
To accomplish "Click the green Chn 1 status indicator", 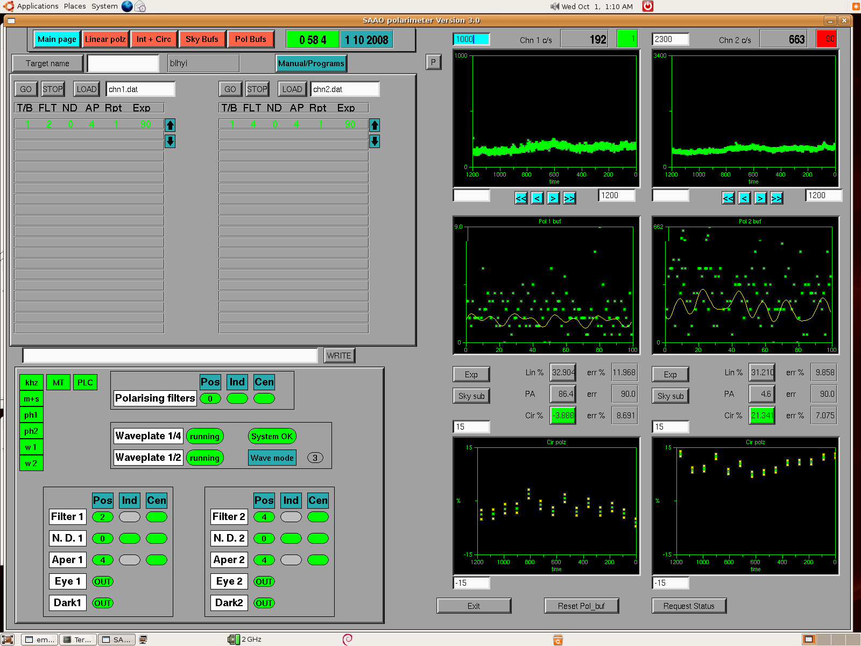I will [x=627, y=39].
